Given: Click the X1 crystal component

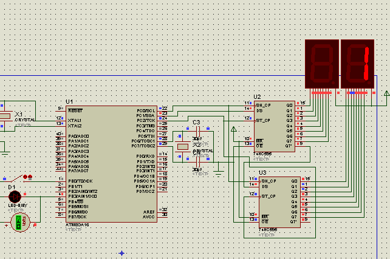Looking at the screenshot, I should (x=5, y=115).
